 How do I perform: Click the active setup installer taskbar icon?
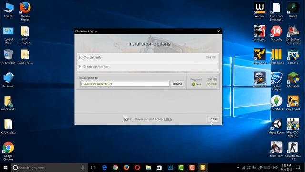click(203, 168)
